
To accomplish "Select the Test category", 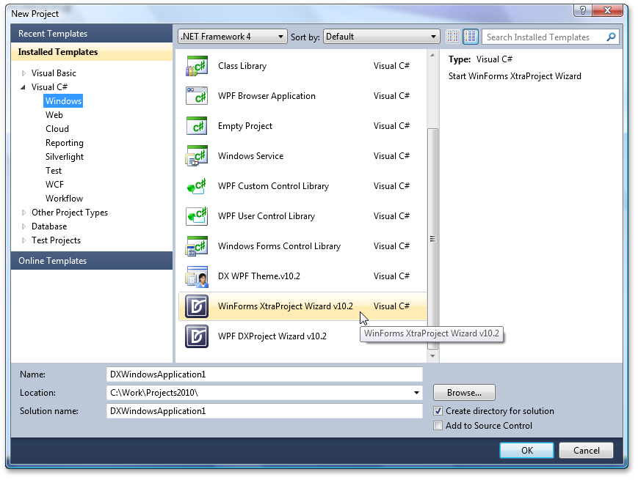I will [x=54, y=171].
